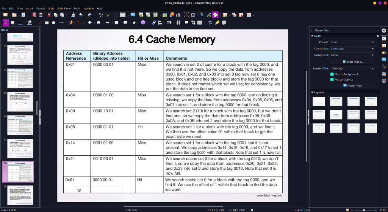This screenshot has height=212, width=388.
Task: Open the dropdown arrow beside Connectors tool
Action: 83,23
